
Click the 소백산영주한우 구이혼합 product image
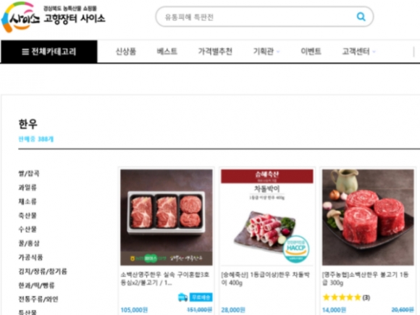pyautogui.click(x=167, y=217)
